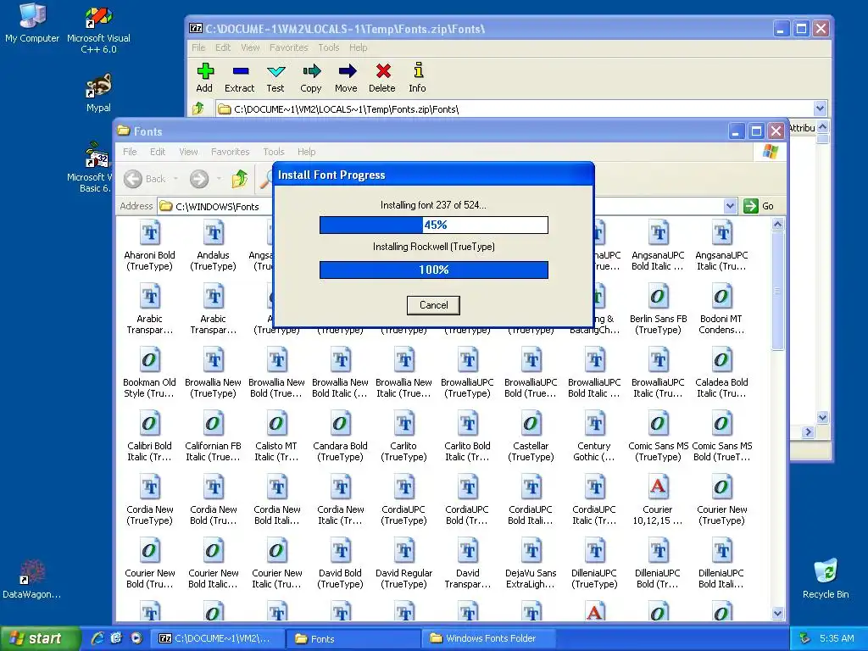Switch to 7-Zip taskbar item
Screen dimensions: 868x651
219,638
